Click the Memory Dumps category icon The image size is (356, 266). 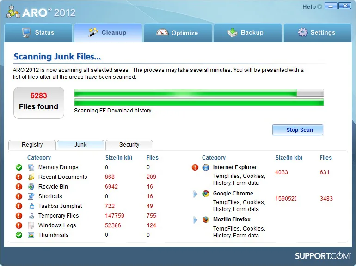click(x=31, y=167)
